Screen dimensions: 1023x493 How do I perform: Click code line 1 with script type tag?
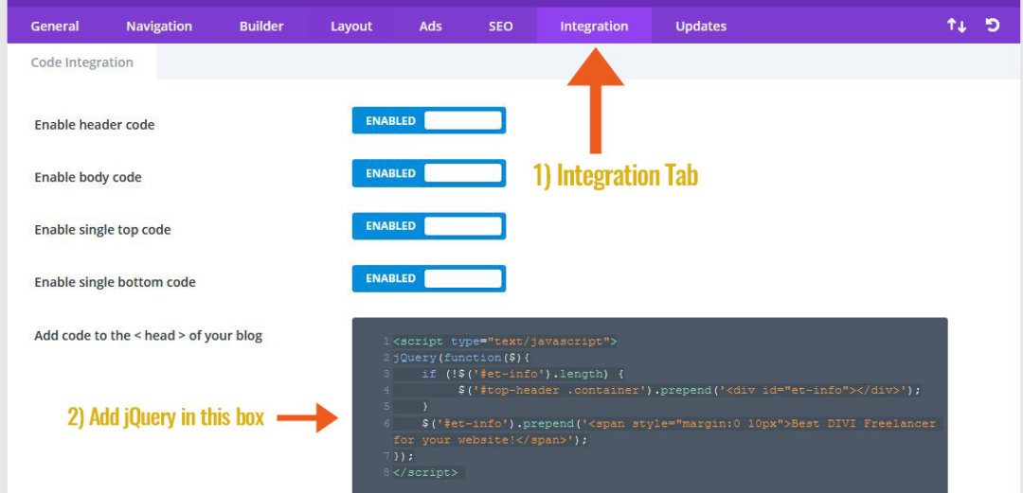(x=506, y=341)
